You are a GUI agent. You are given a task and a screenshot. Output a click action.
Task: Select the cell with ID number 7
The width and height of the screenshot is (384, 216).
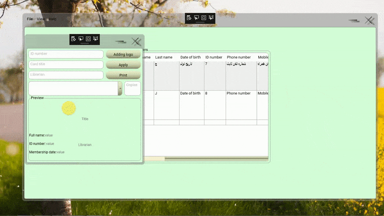pos(215,76)
